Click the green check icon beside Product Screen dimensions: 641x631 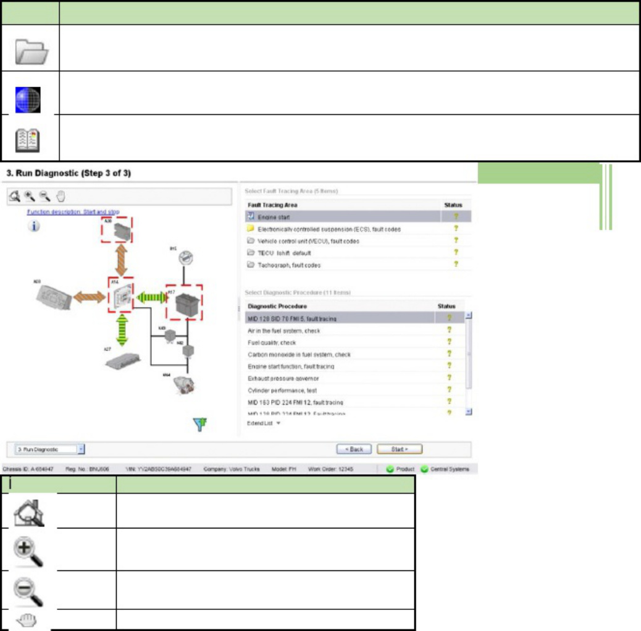[390, 469]
